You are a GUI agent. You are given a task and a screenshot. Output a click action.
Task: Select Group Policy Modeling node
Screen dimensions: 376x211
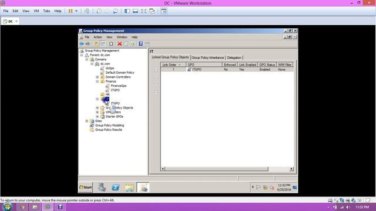[x=110, y=125]
